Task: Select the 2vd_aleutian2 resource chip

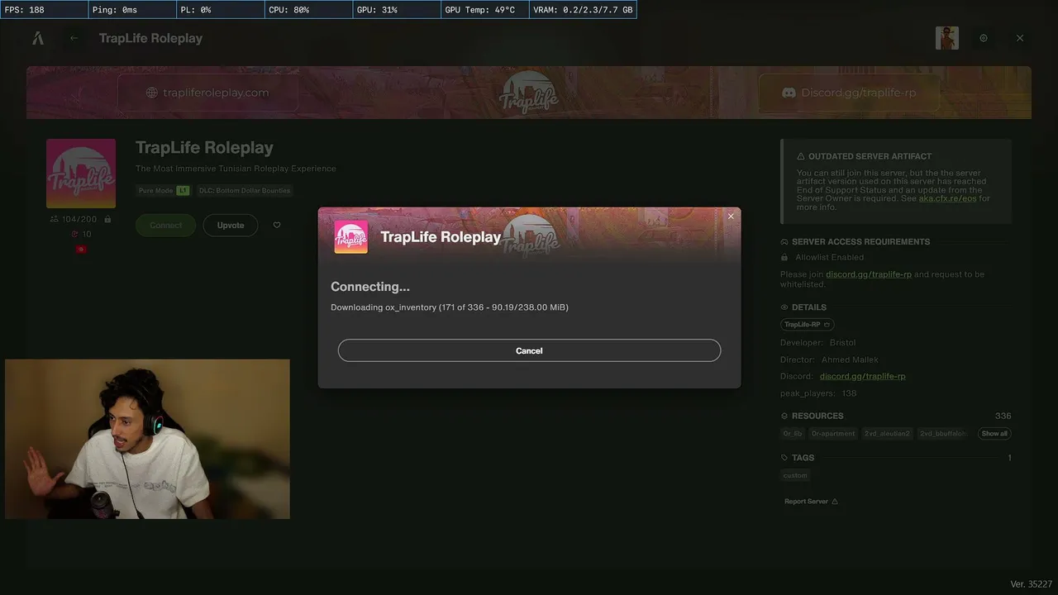Action: coord(887,434)
